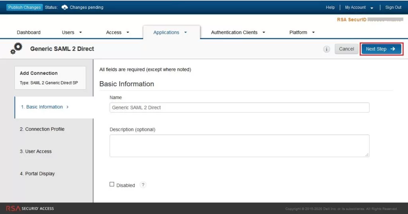This screenshot has height=214, width=408.
Task: Click the chevron beside Basic Information step
Action: click(x=67, y=107)
